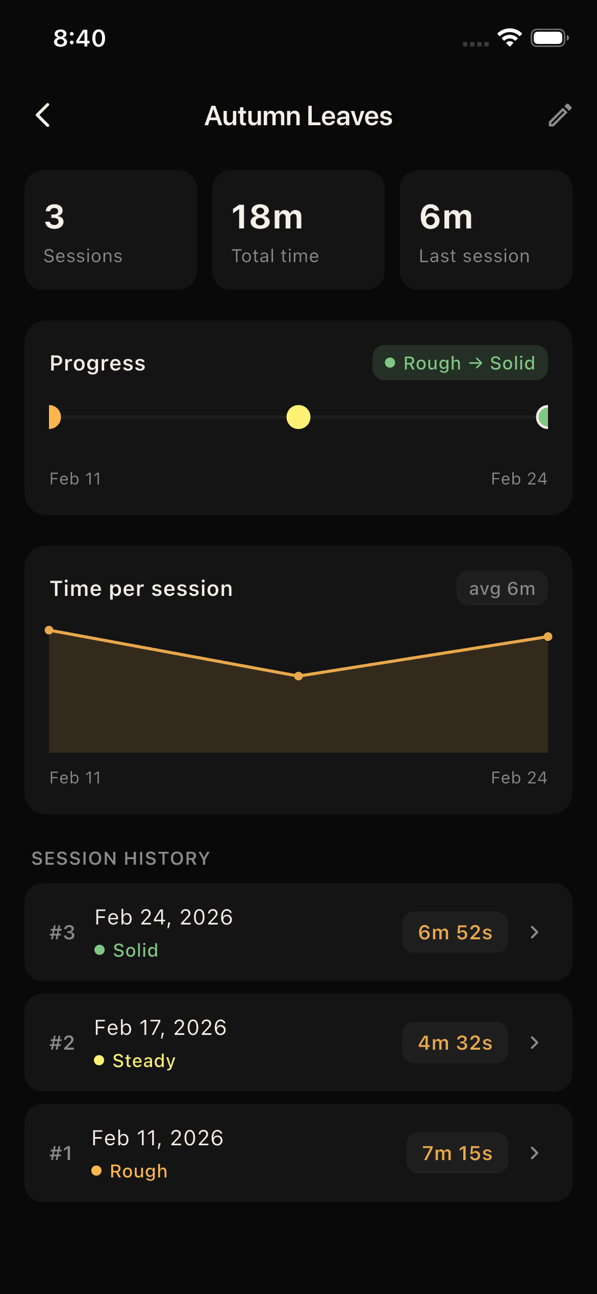The image size is (597, 1294).
Task: Tap the pencil edit icon
Action: 560,115
